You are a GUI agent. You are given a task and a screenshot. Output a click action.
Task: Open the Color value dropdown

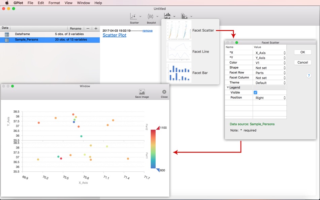pos(270,63)
